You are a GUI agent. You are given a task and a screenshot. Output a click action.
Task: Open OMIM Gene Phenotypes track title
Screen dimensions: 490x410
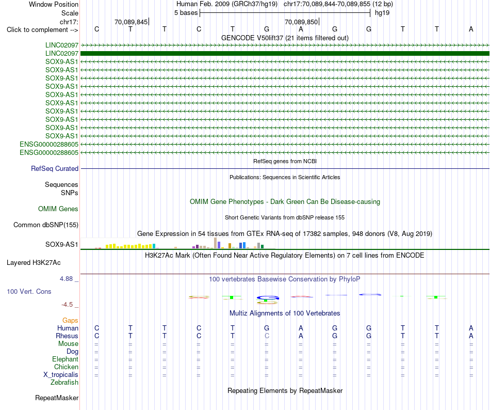[285, 202]
